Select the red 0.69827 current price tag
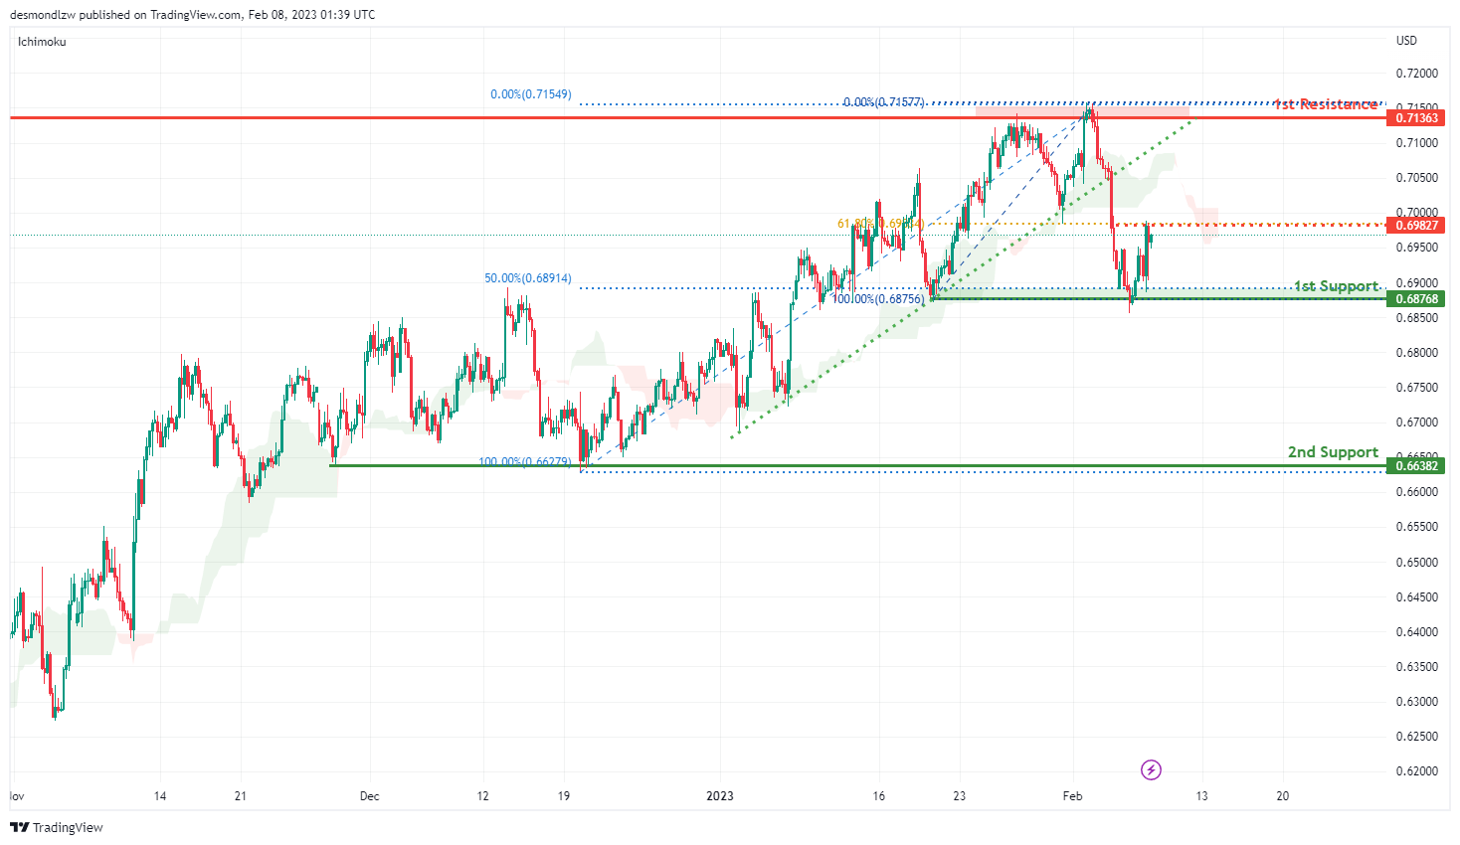The width and height of the screenshot is (1460, 845). 1415,225
